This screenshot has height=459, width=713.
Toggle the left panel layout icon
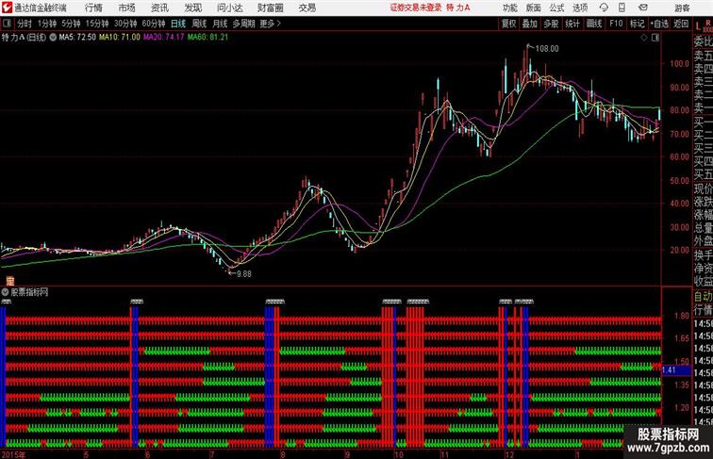pos(7,24)
